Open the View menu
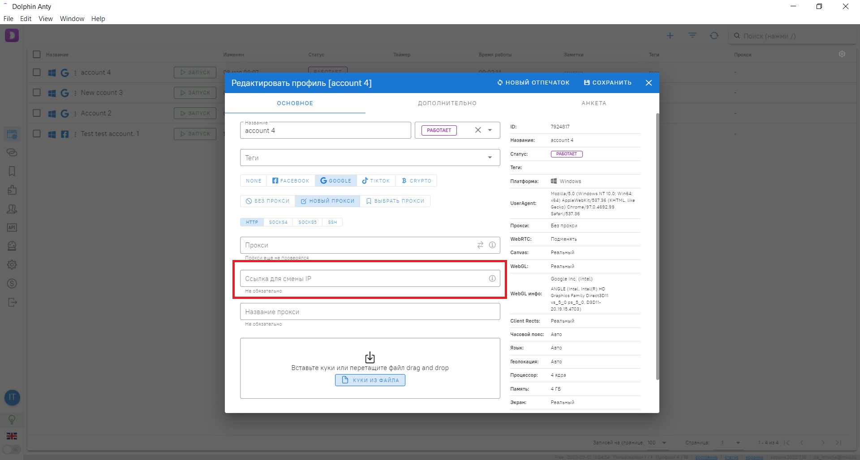860x460 pixels. (45, 19)
